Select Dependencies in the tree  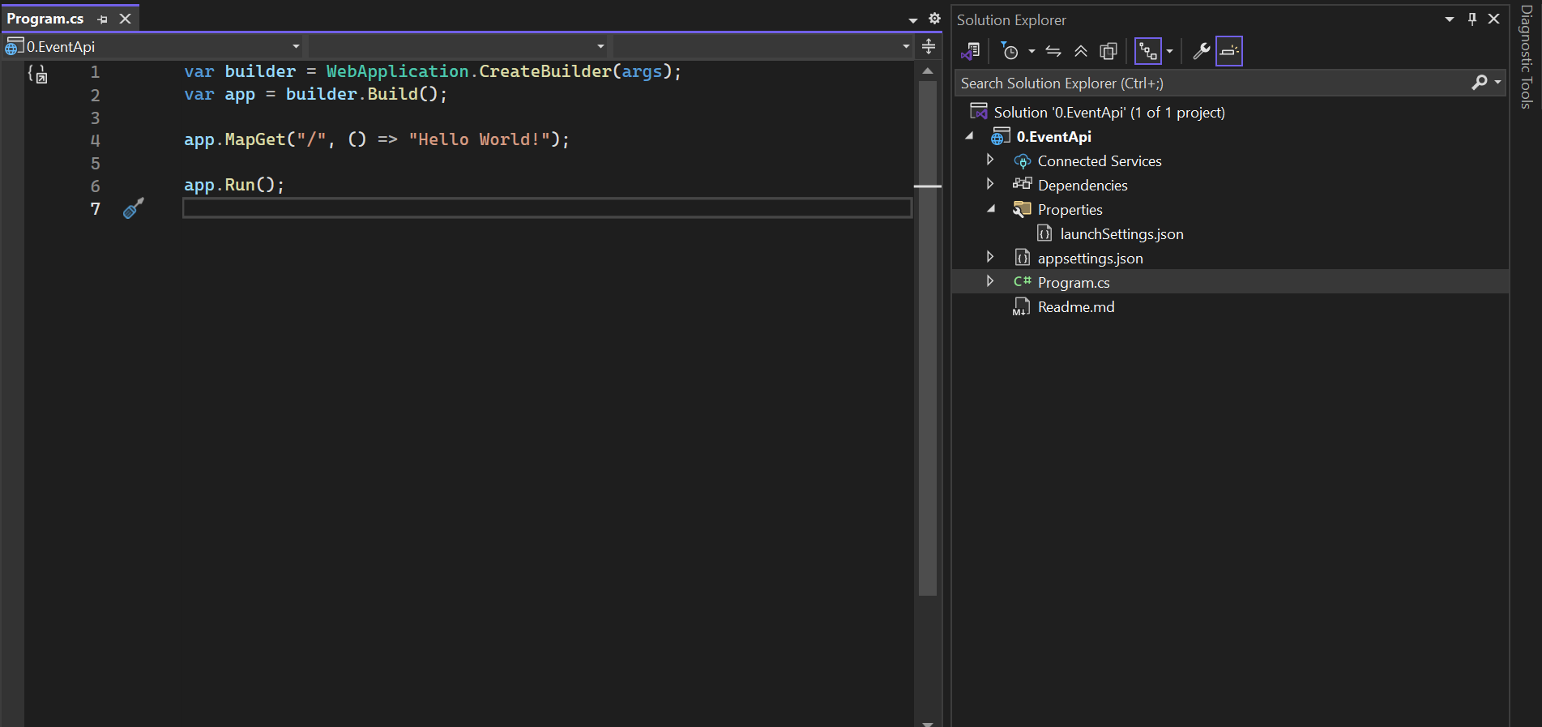pos(1083,185)
